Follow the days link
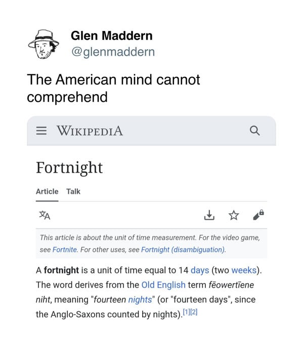The height and width of the screenshot is (359, 303). (x=200, y=270)
